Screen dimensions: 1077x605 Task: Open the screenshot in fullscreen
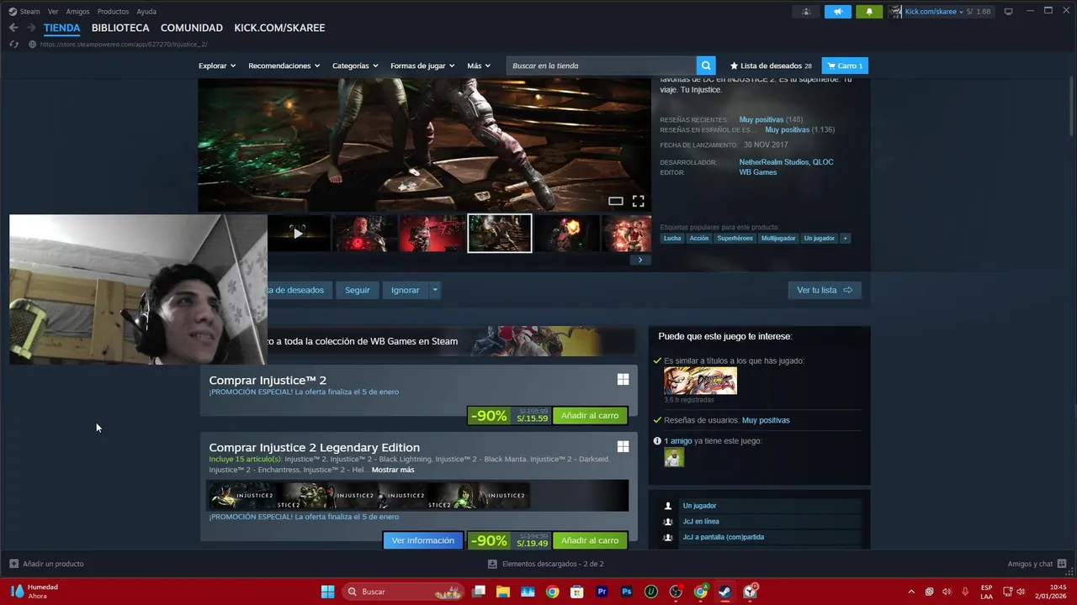coord(639,201)
